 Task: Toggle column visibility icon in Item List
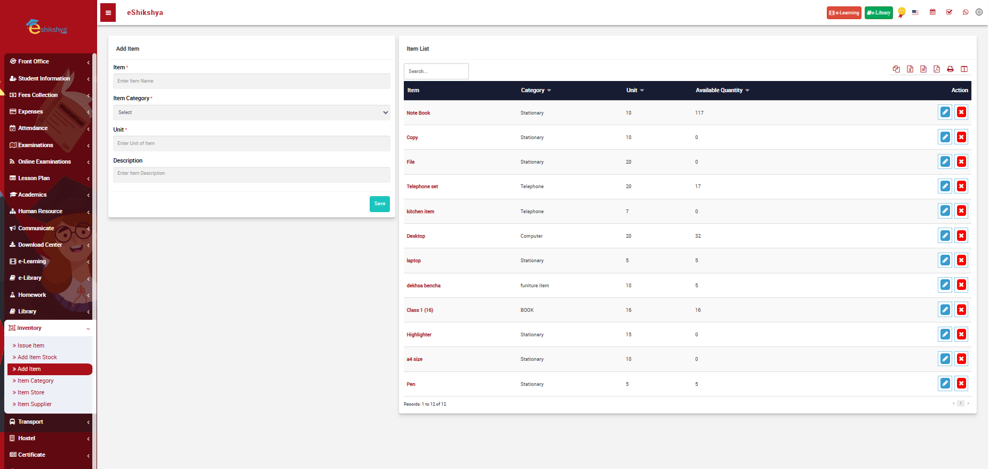(x=964, y=69)
